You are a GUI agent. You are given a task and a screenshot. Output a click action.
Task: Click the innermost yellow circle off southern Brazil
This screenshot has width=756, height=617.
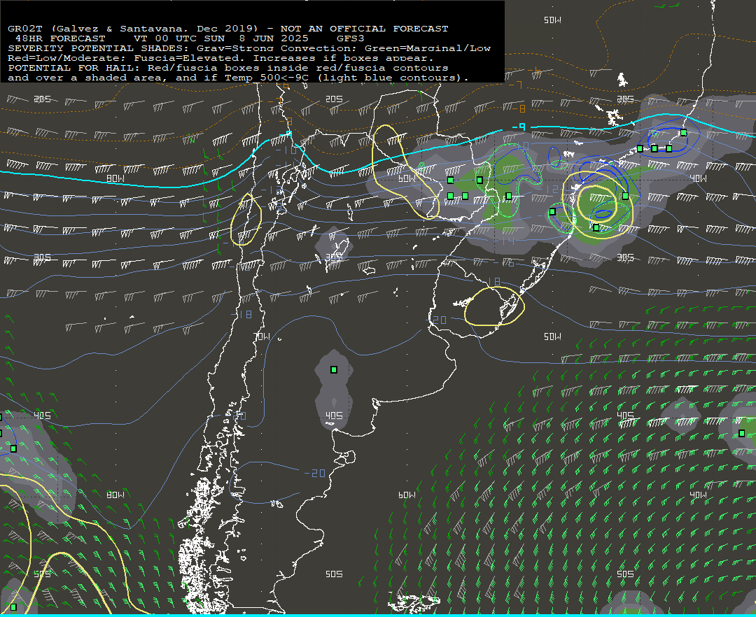coord(597,202)
